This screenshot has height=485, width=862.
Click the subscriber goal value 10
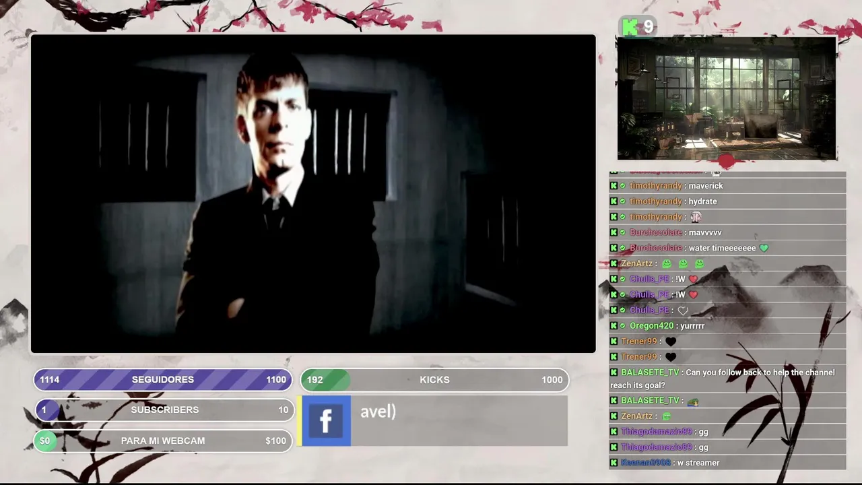coord(284,410)
